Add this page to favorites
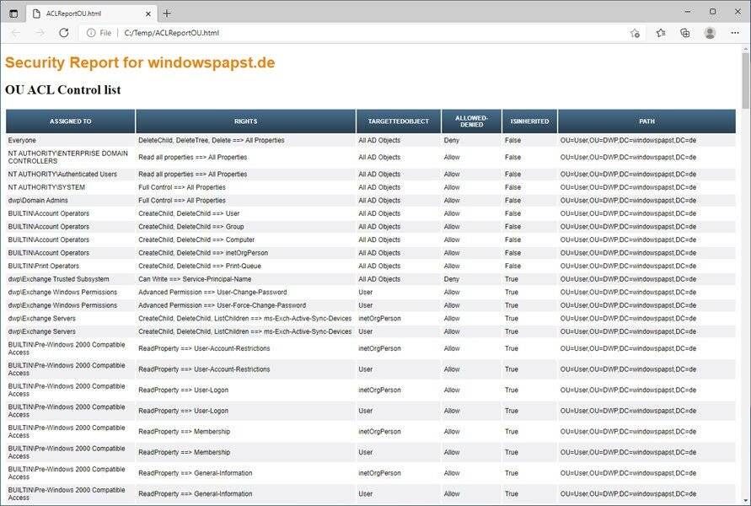Image resolution: width=751 pixels, height=506 pixels. click(x=635, y=33)
